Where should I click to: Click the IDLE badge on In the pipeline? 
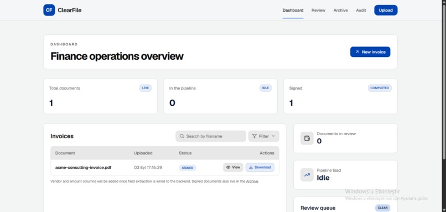click(266, 88)
